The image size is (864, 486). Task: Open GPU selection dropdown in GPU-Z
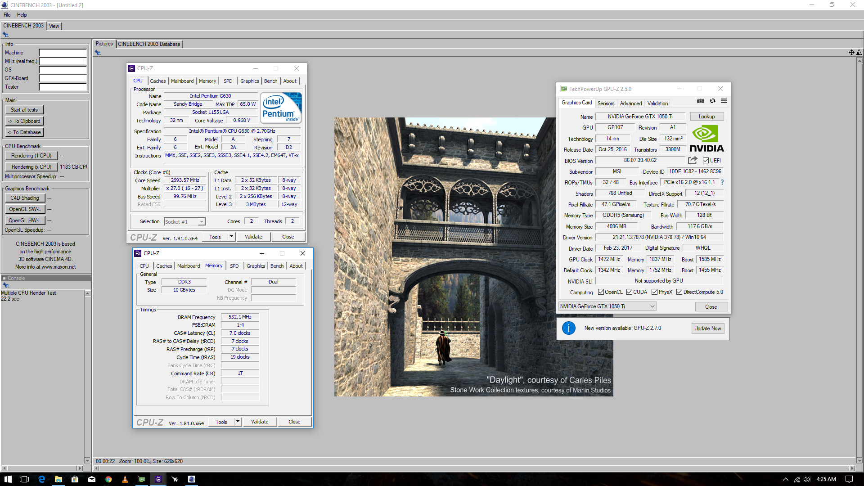point(607,306)
